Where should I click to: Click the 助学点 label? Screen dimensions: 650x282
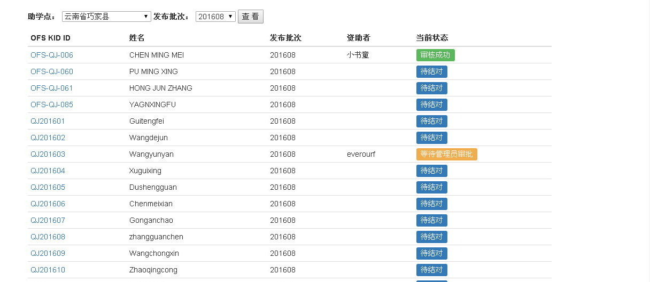tap(42, 17)
